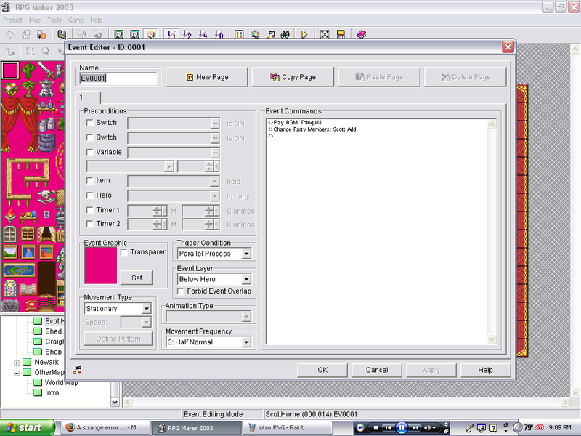Select the selection rectangle tool icon
Viewport: 581px width, 436px height.
(31, 52)
